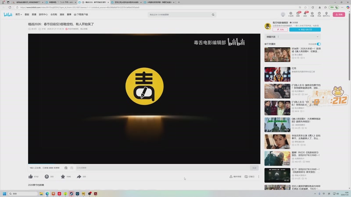Switch to the first browser tab
This screenshot has width=351, height=197.
pos(28,2)
